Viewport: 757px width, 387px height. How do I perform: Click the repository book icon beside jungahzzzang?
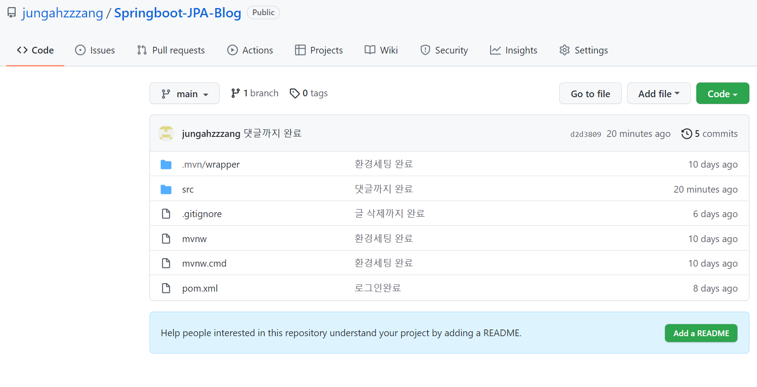(x=12, y=13)
